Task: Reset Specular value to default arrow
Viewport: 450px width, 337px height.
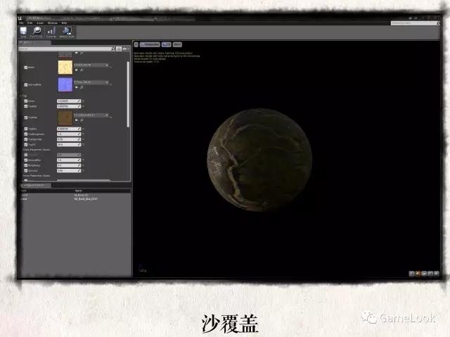Action: pos(83,170)
